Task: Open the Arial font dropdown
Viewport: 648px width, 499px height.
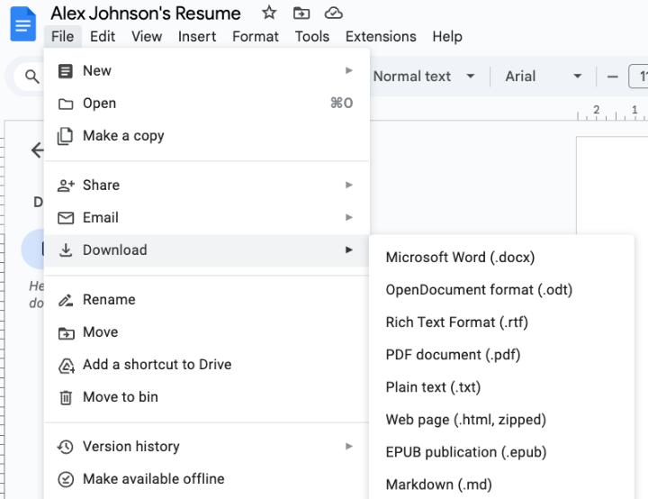Action: [x=543, y=77]
